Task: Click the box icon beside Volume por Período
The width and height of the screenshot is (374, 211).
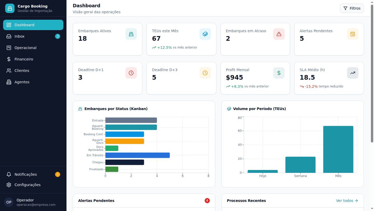Action: (x=229, y=109)
